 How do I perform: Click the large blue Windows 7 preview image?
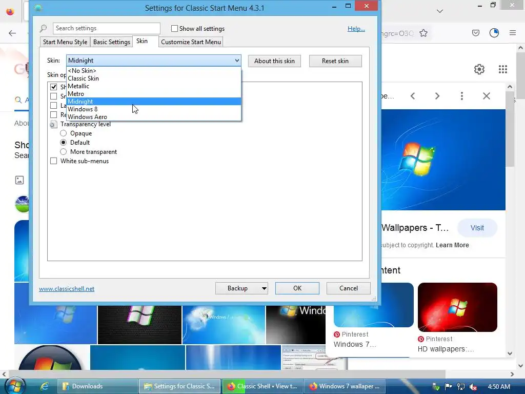(x=443, y=160)
